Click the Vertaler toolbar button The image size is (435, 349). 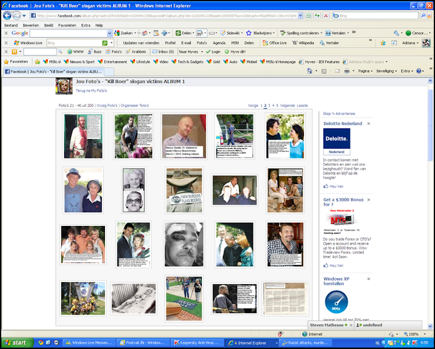330,43
